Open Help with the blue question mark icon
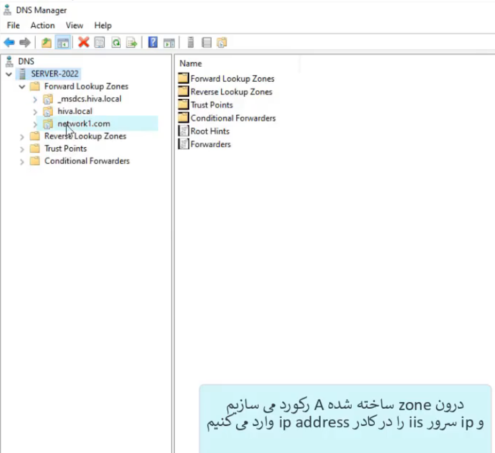495x453 pixels. (x=153, y=42)
